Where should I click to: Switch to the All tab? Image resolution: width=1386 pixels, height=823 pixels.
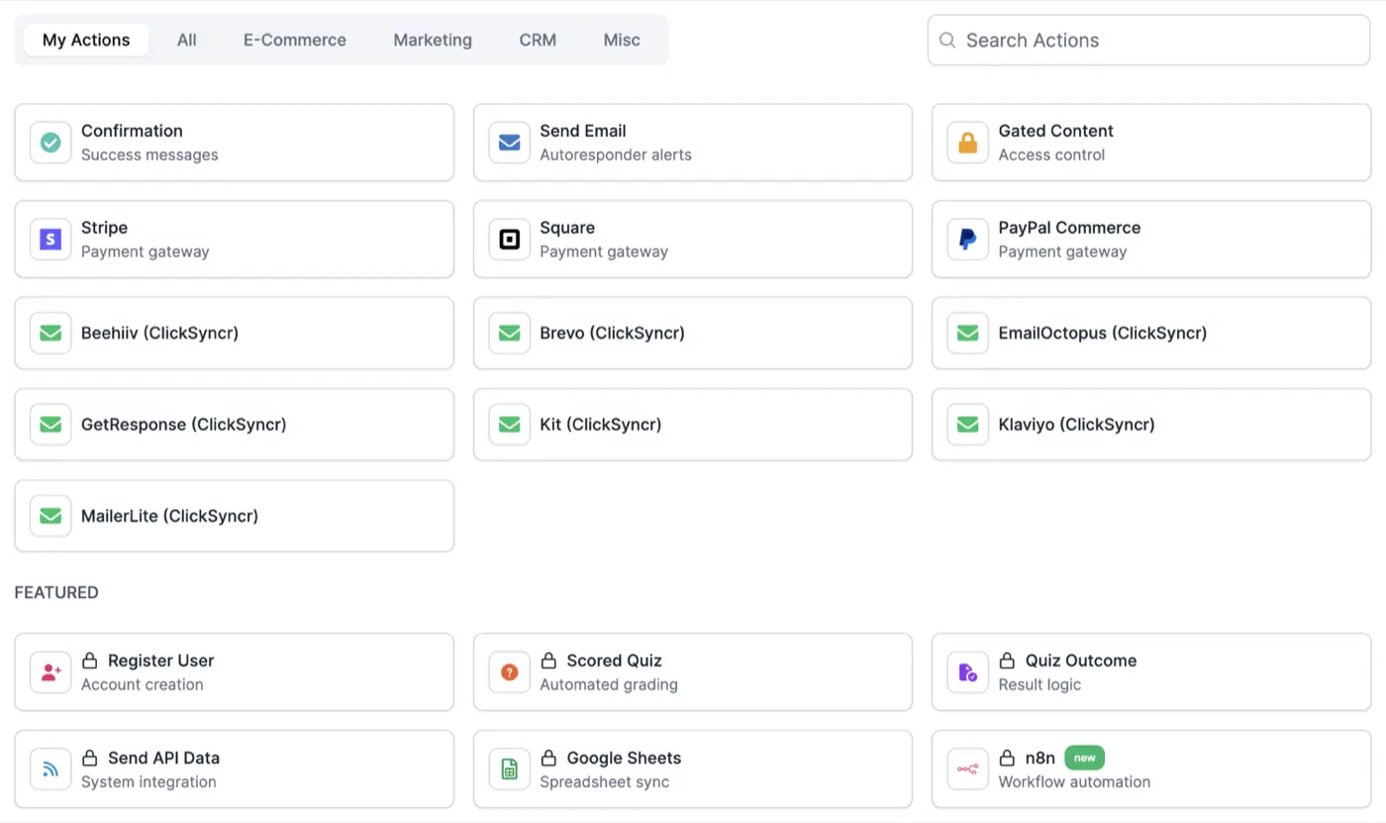click(186, 41)
